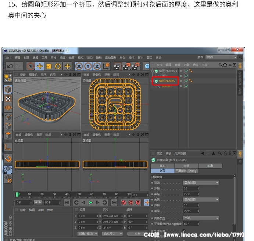254x241 pixels.
Task: Render the active view clapperboard icon
Action: click(x=117, y=66)
